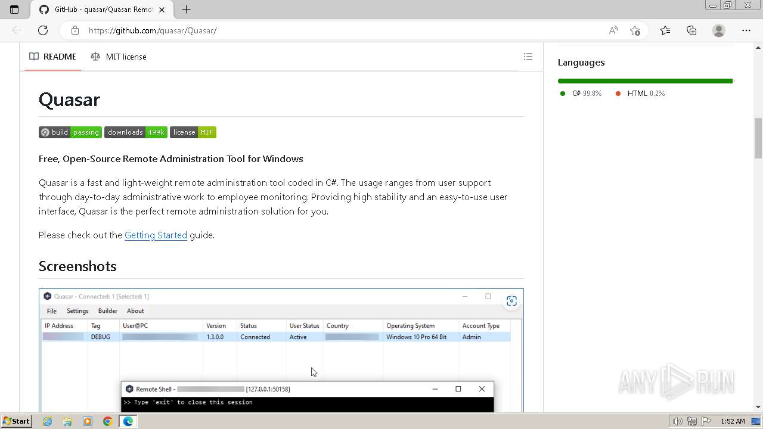Screen dimensions: 763x429
Task: Click the Languages heading
Action: tap(581, 63)
